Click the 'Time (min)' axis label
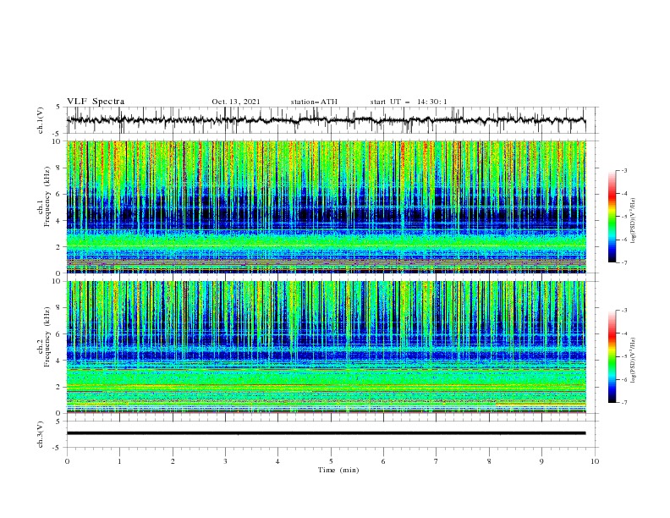Image resolution: width=670 pixels, height=518 pixels. pos(338,470)
